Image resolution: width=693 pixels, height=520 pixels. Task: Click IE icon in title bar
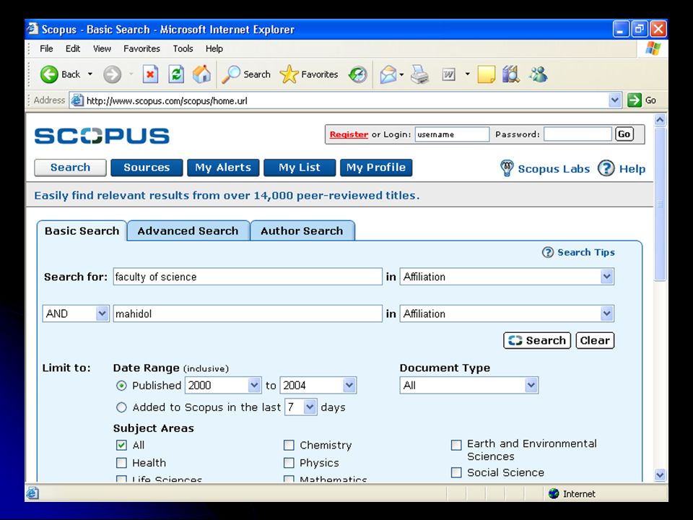pyautogui.click(x=32, y=29)
